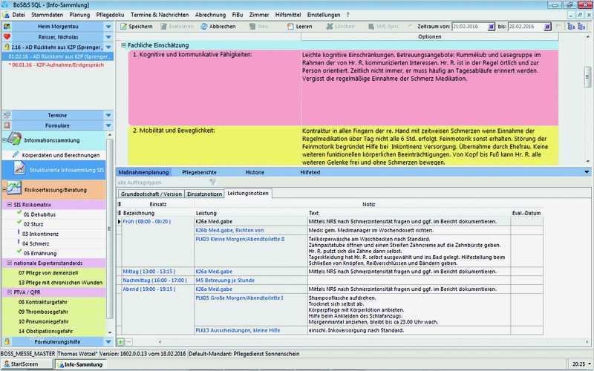The height and width of the screenshot is (371, 594).
Task: Select 06.01.16 KZP-Aufnahme/Erstgespräch entry
Action: click(58, 65)
